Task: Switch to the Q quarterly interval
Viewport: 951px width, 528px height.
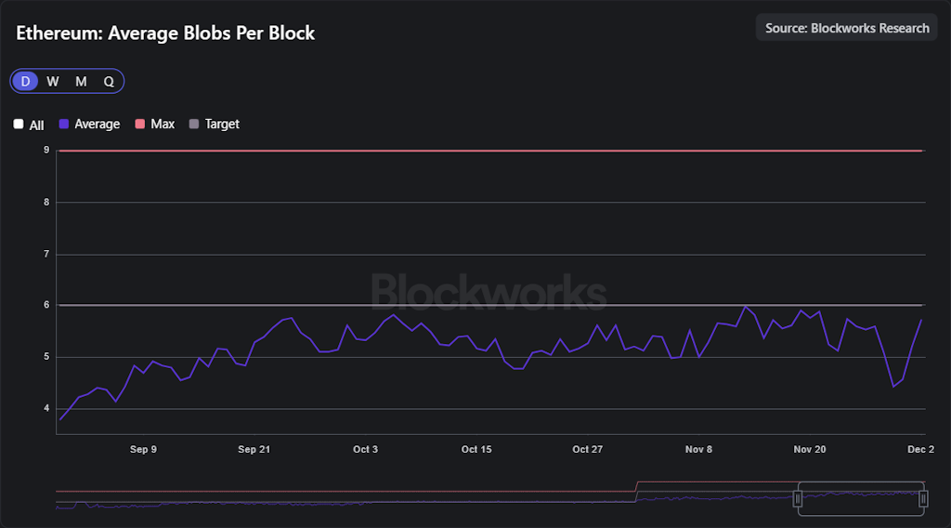Action: pos(109,81)
